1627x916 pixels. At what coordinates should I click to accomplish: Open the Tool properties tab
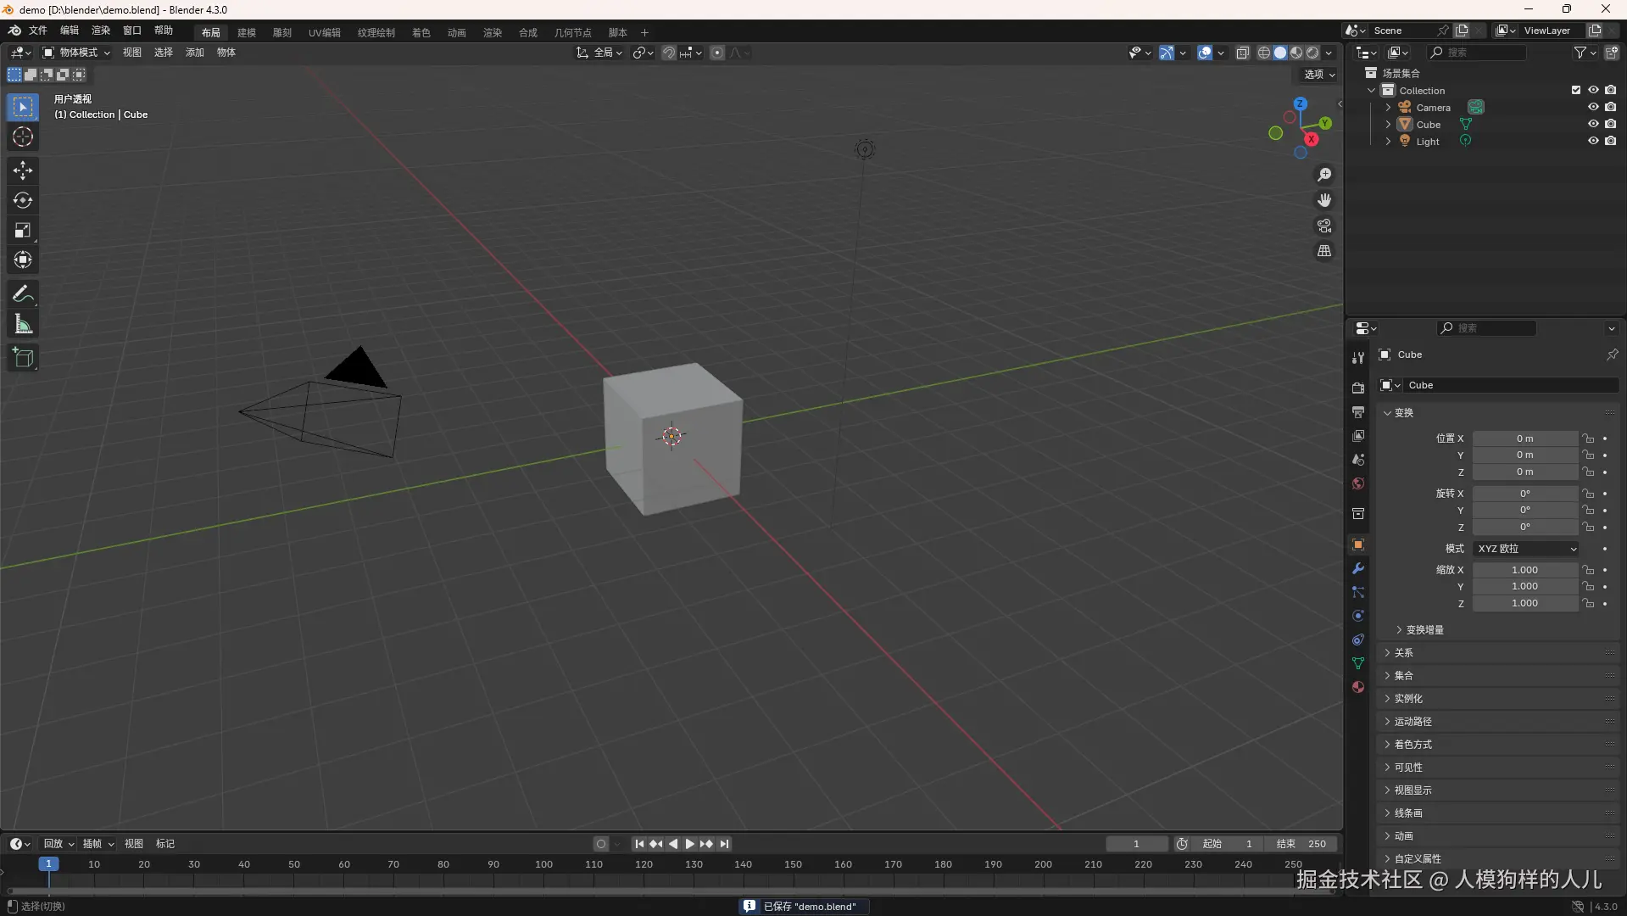(x=1358, y=358)
